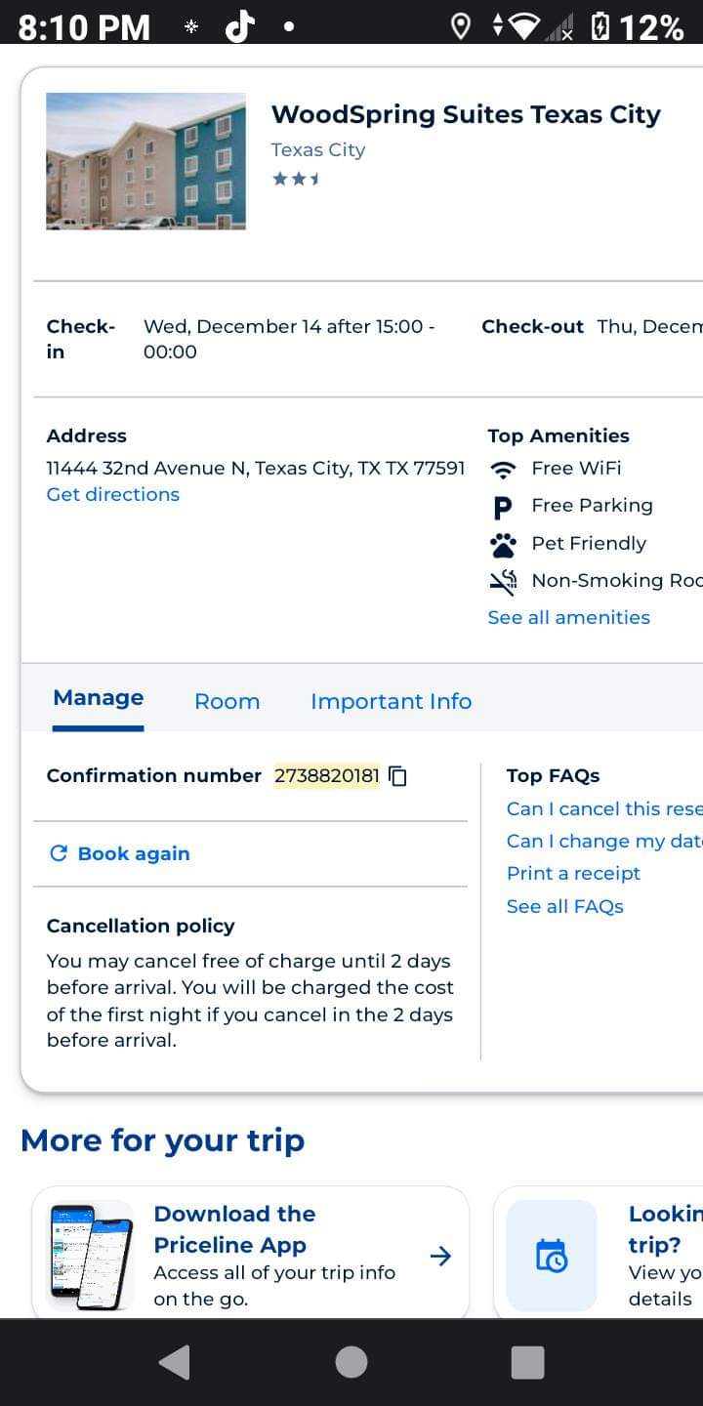The height and width of the screenshot is (1406, 703).
Task: Select the Manage tab
Action: click(98, 697)
